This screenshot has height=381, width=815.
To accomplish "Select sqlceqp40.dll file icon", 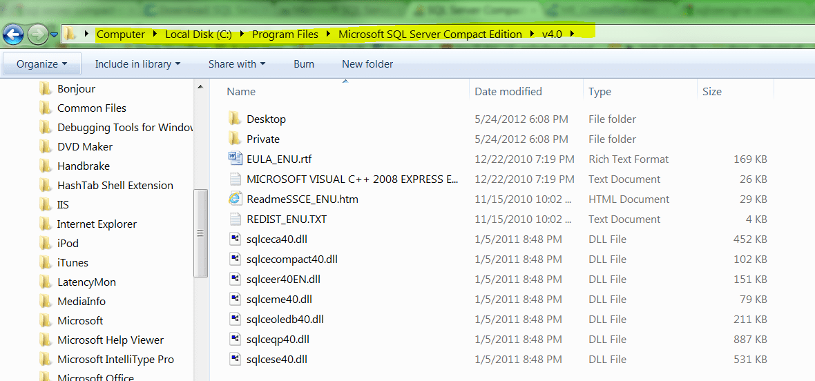I will click(x=236, y=339).
